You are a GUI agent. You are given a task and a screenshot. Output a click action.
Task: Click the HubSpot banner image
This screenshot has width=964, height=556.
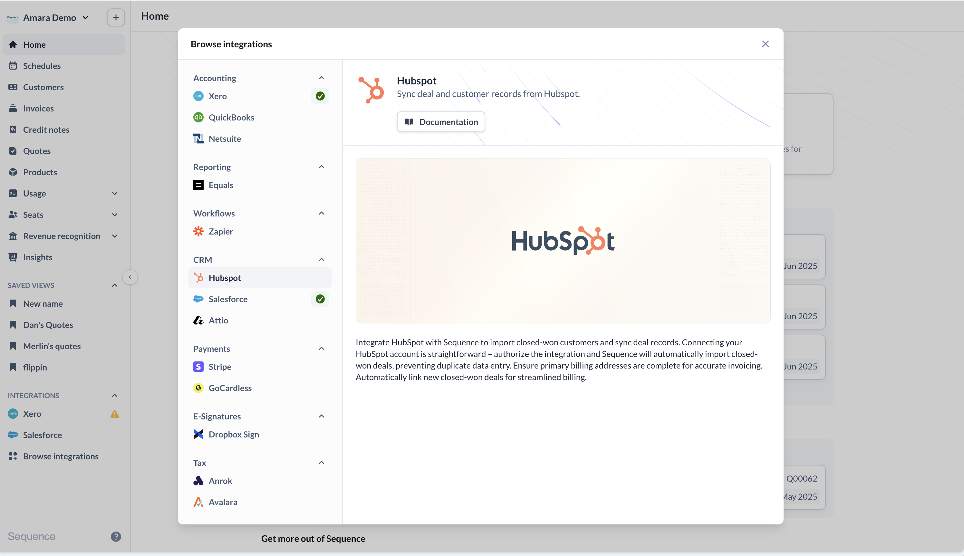pos(563,241)
